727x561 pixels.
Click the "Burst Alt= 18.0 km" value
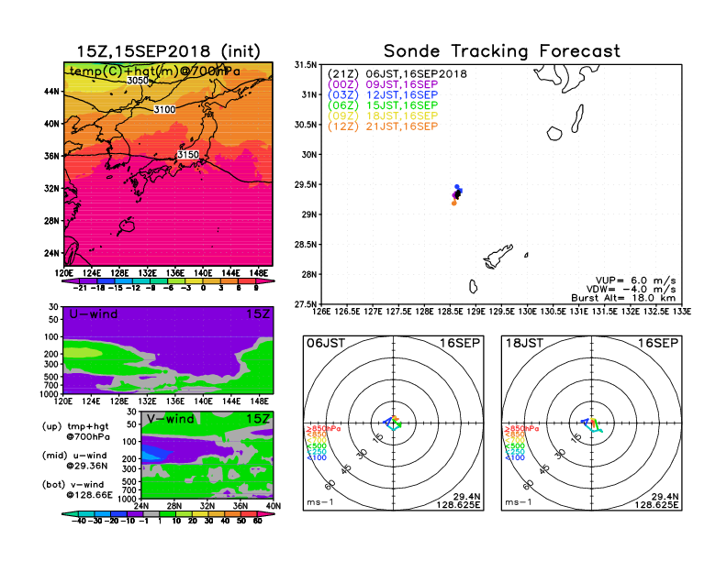(x=623, y=298)
